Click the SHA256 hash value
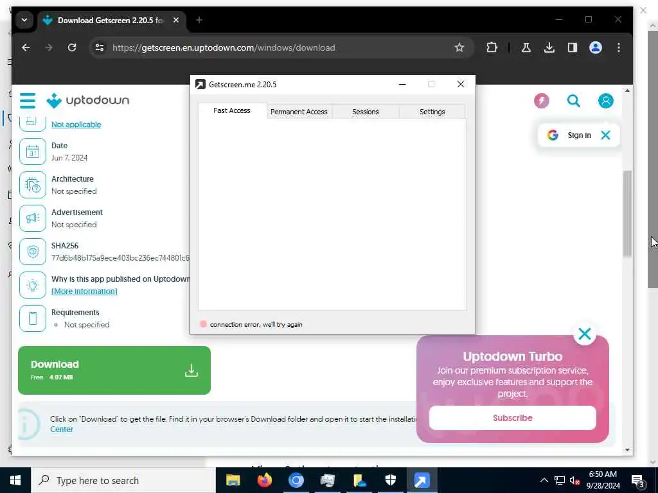This screenshot has width=658, height=493. pos(120,258)
